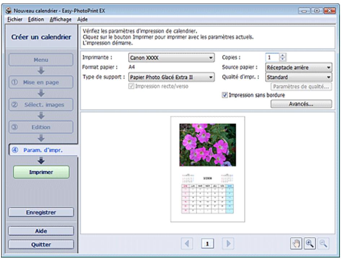Toggle Impression recto/verso checkbox

click(131, 86)
